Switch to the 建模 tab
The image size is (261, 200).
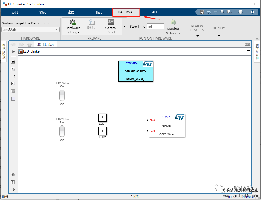click(71, 12)
